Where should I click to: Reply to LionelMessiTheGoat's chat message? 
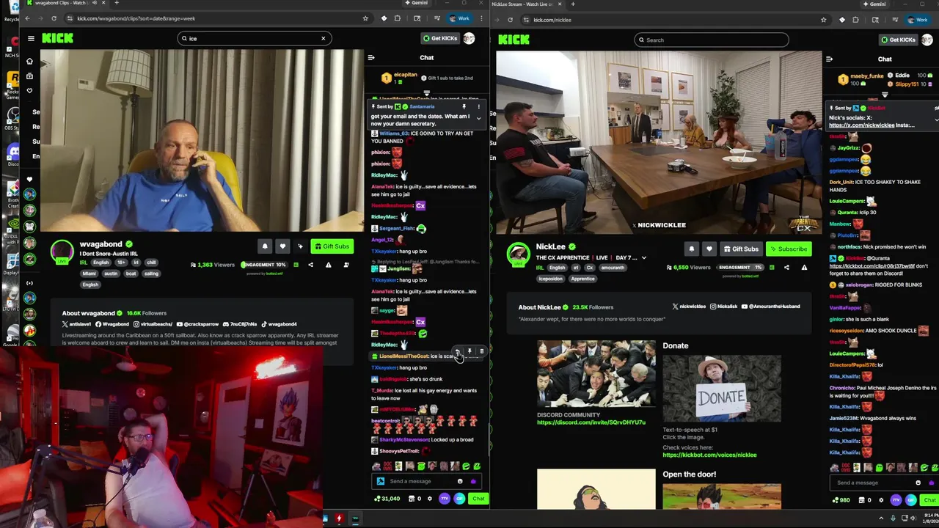tap(457, 352)
